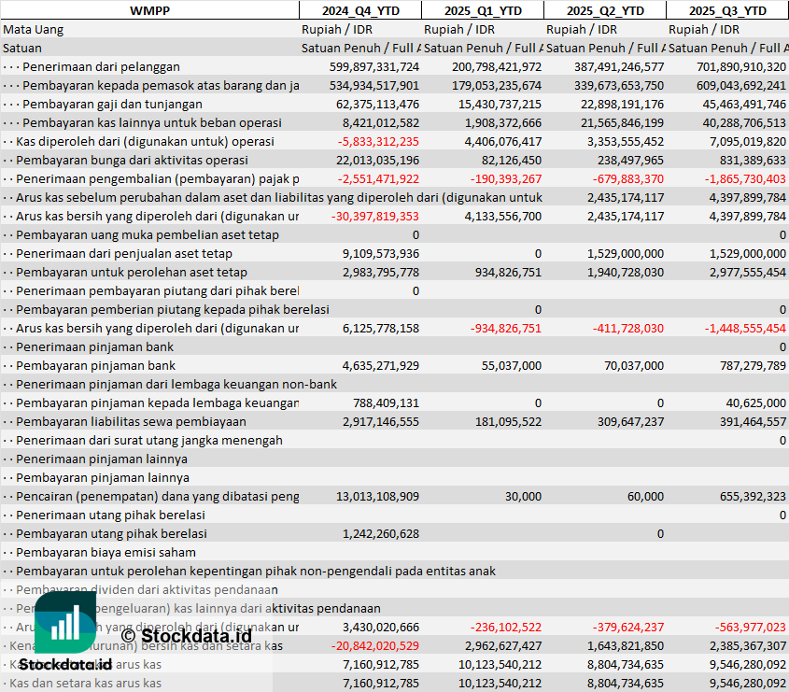The image size is (789, 692).
Task: Click the Pembayaran biaya emisi saham row
Action: [x=106, y=552]
